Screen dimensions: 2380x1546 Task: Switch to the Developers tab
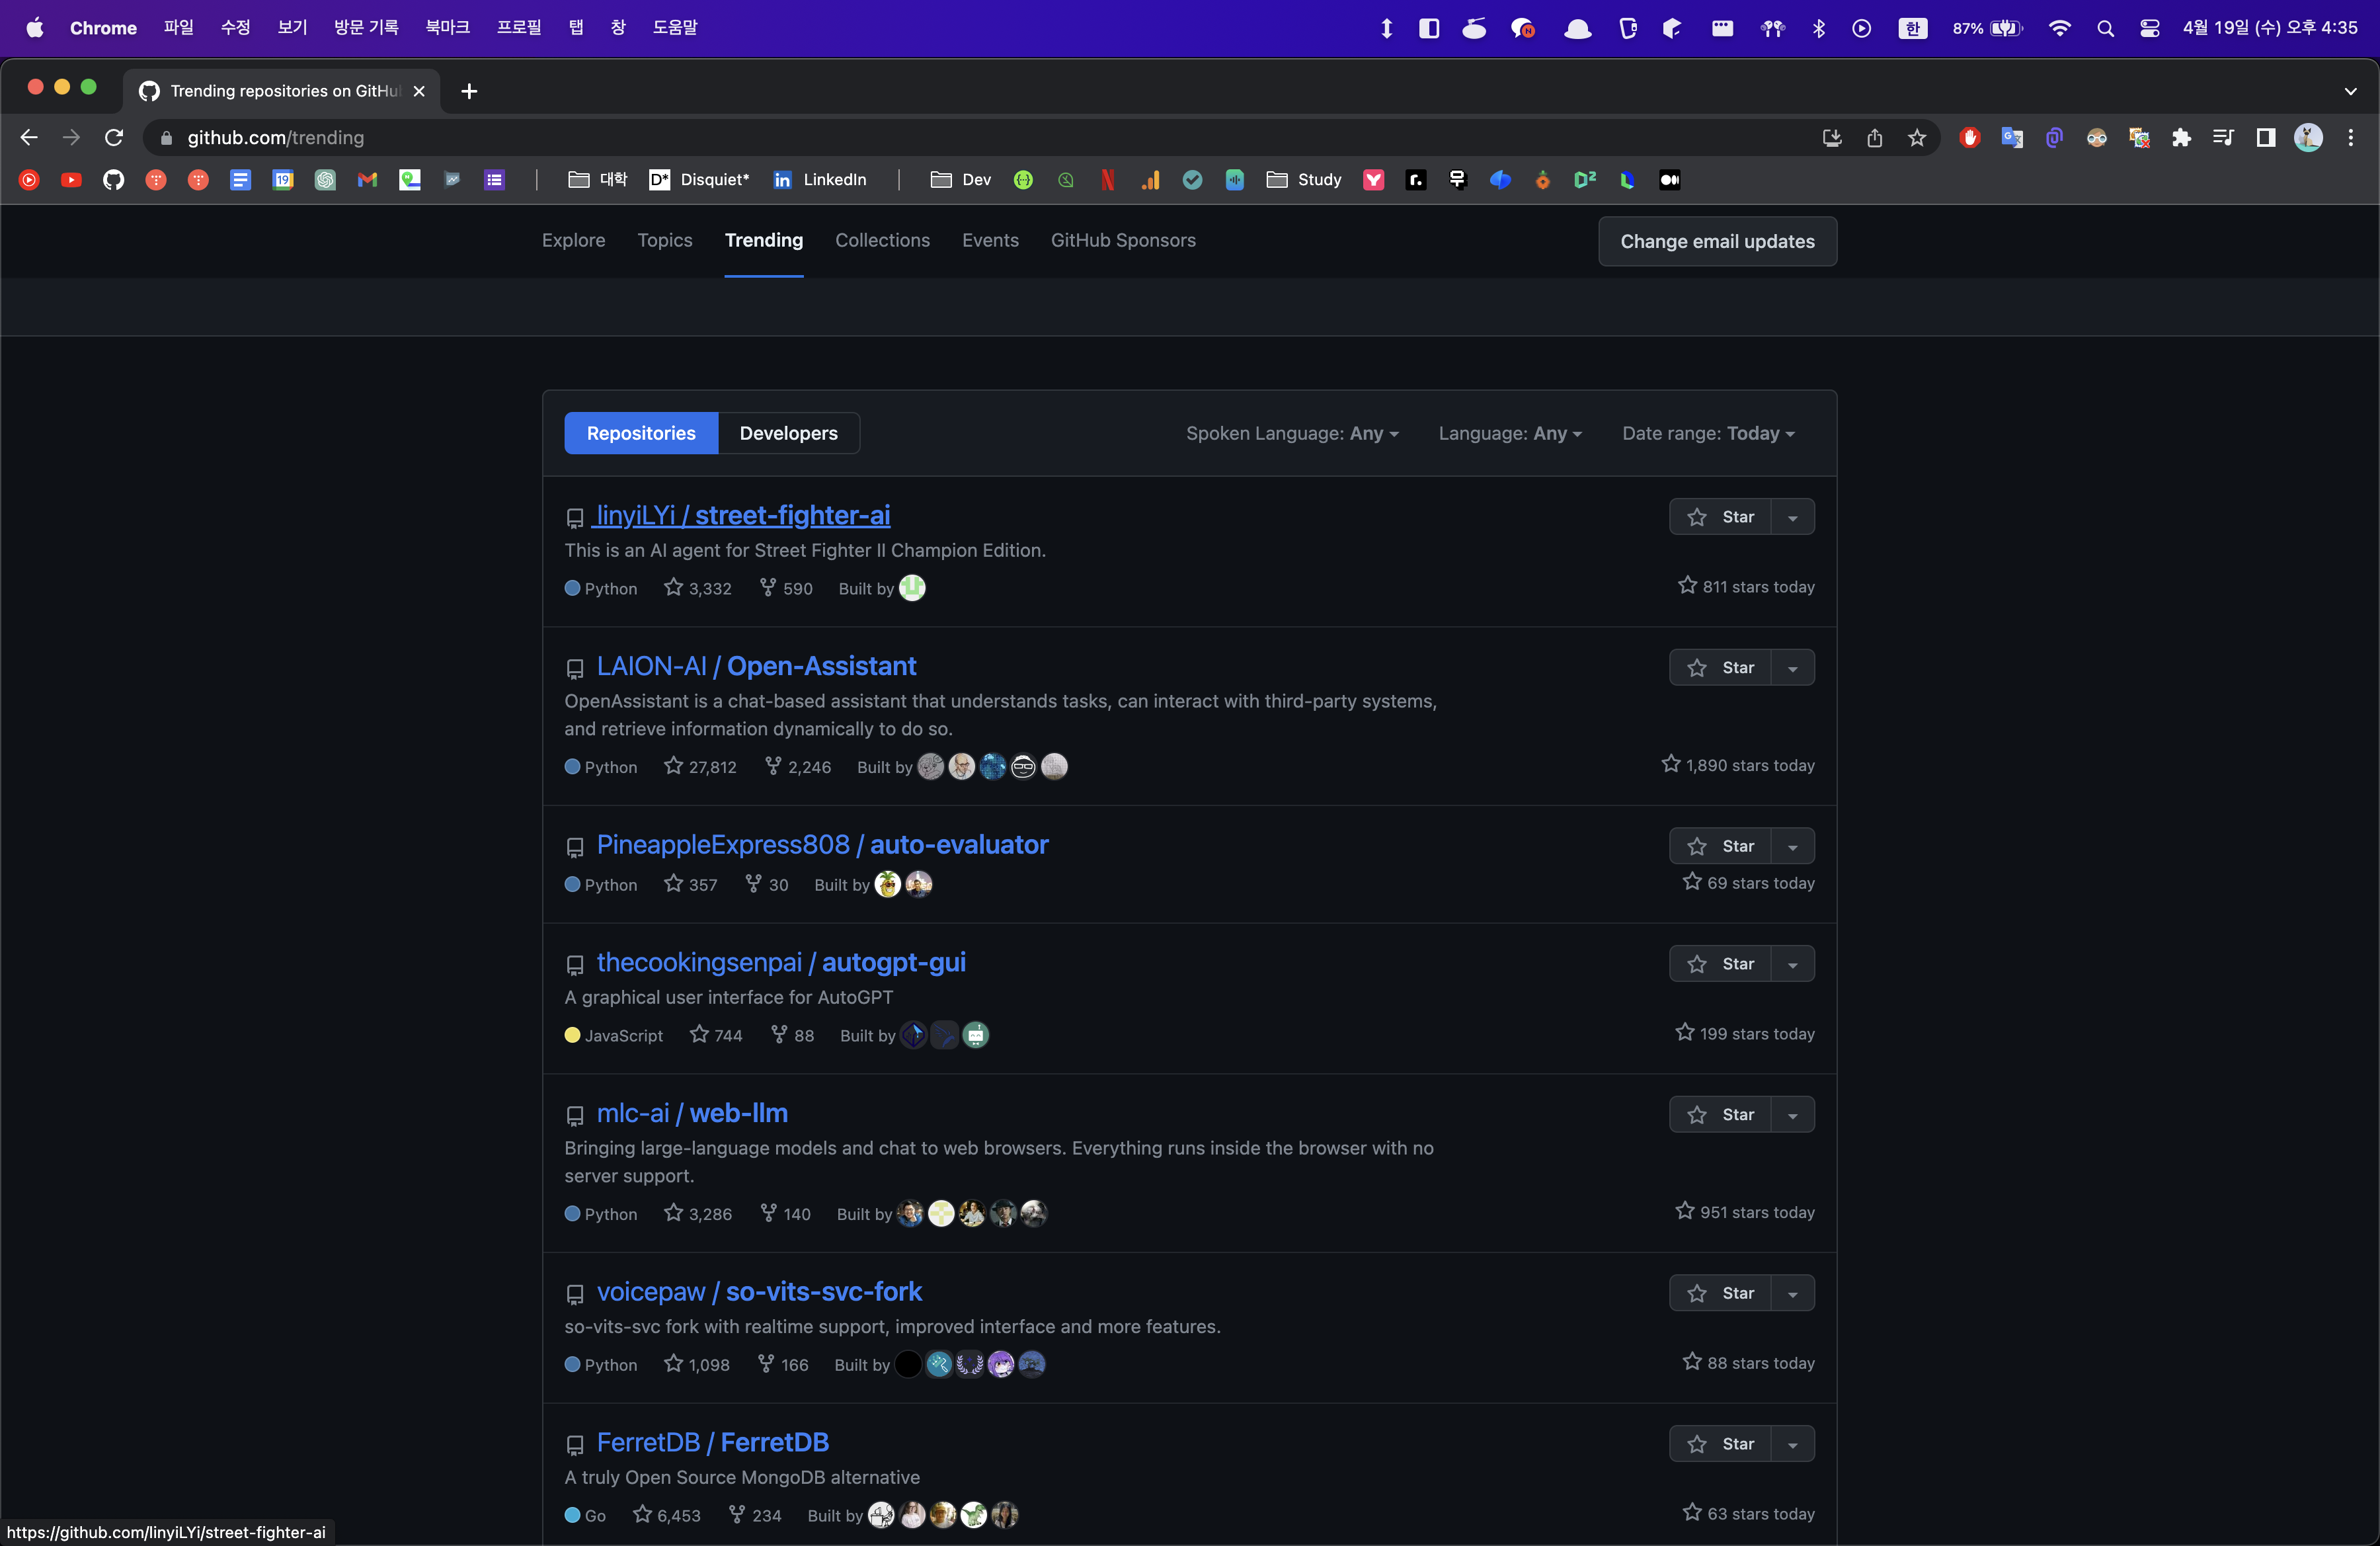[788, 434]
